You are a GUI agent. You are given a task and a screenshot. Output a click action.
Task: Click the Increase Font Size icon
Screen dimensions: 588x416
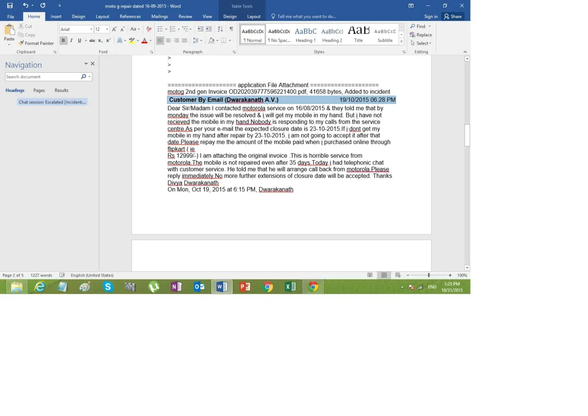pos(114,29)
